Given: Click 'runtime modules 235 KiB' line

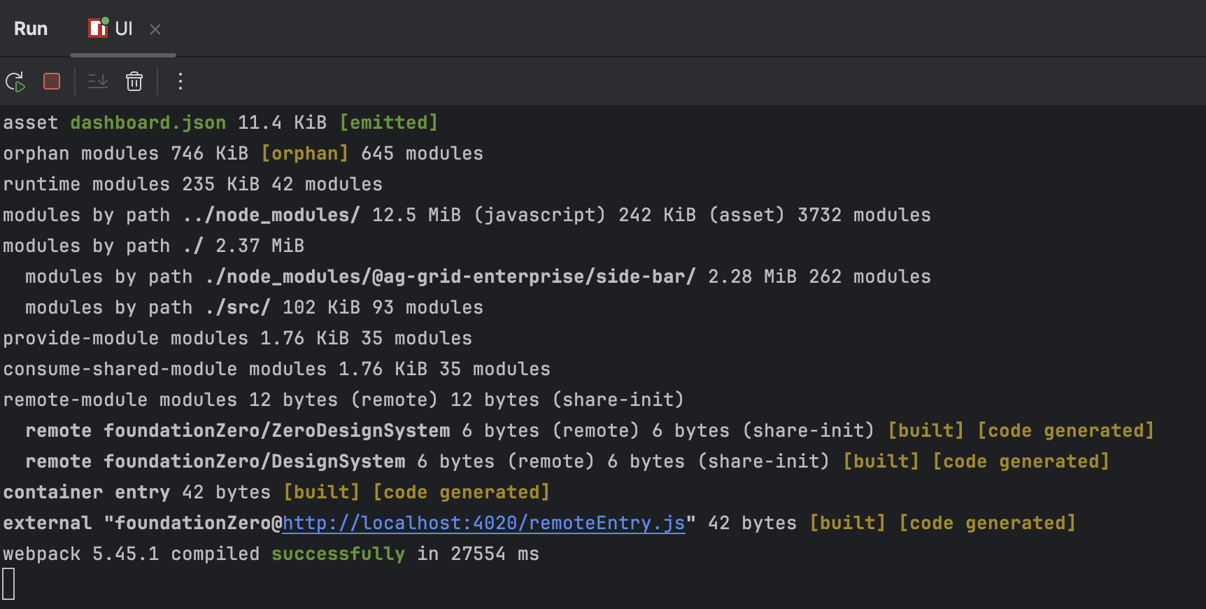Looking at the screenshot, I should point(193,184).
